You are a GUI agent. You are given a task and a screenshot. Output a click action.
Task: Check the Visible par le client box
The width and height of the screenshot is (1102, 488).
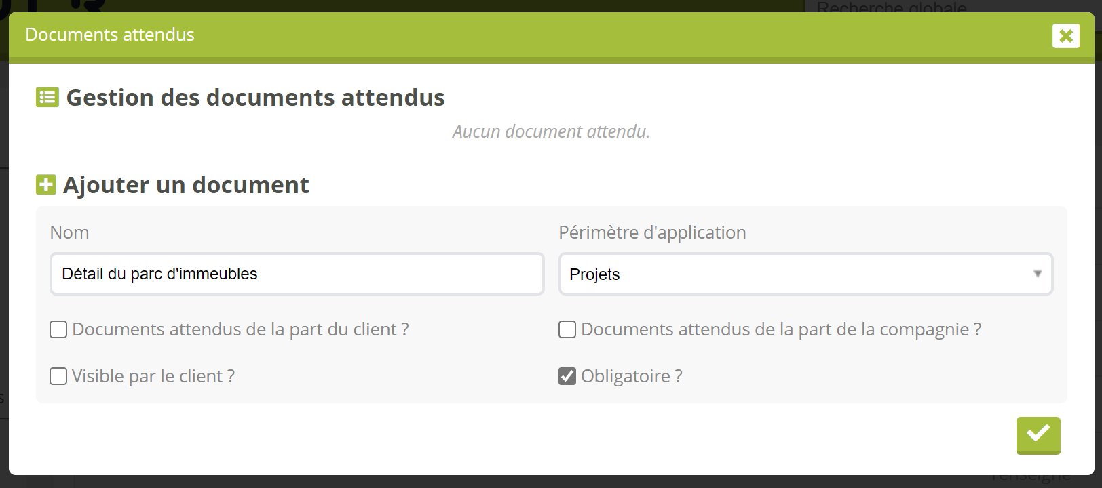pos(58,376)
